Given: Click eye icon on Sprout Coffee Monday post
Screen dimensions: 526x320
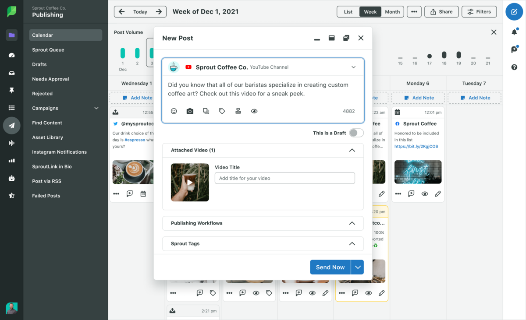Looking at the screenshot, I should point(425,193).
